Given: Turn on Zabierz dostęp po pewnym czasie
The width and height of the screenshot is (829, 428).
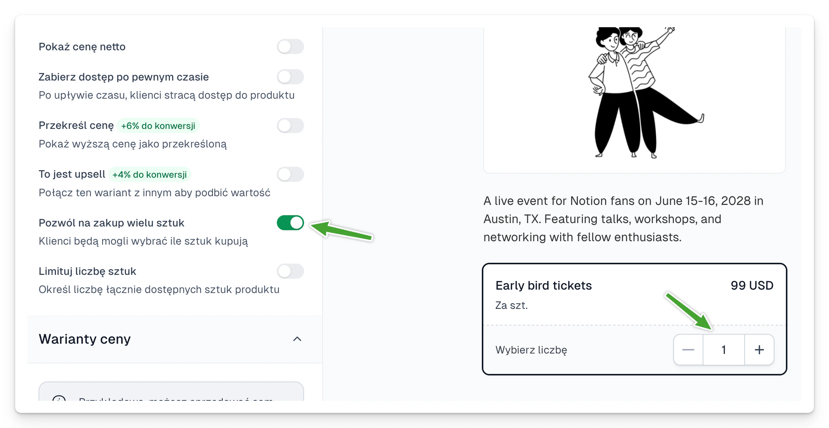Looking at the screenshot, I should 290,77.
